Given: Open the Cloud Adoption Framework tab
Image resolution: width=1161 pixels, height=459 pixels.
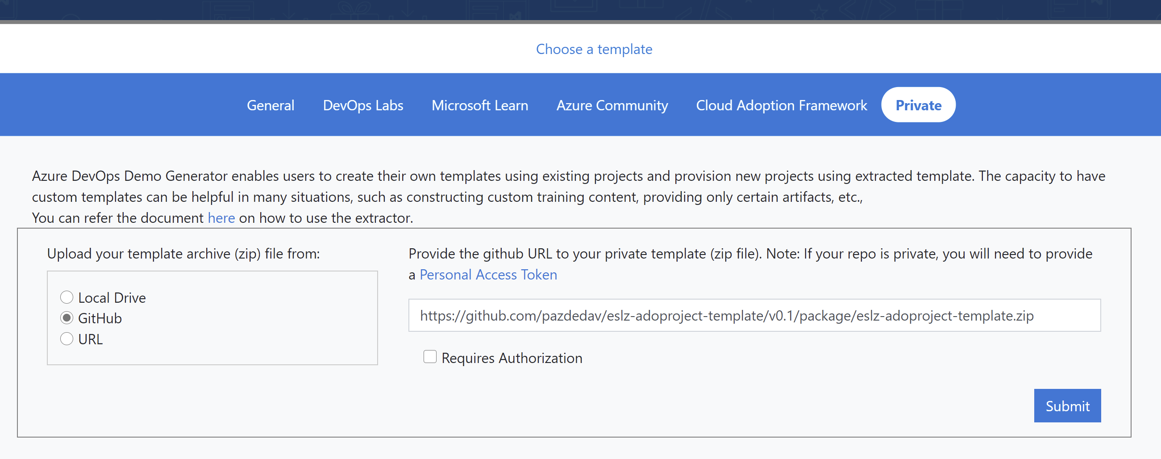Looking at the screenshot, I should 781,105.
